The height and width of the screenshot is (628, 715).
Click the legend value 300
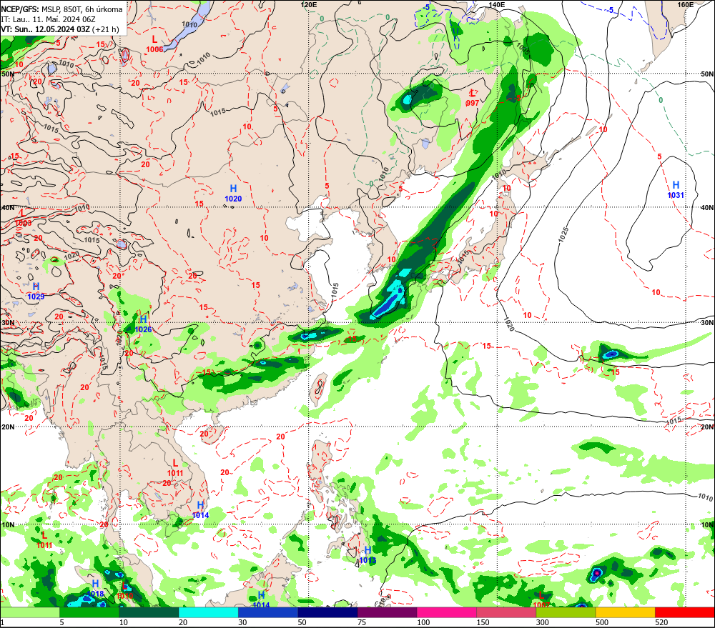click(x=543, y=622)
